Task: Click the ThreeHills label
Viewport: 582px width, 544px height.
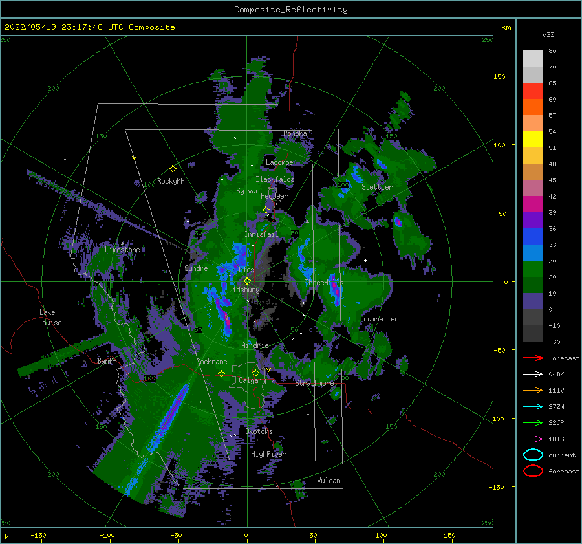Action: [x=324, y=283]
